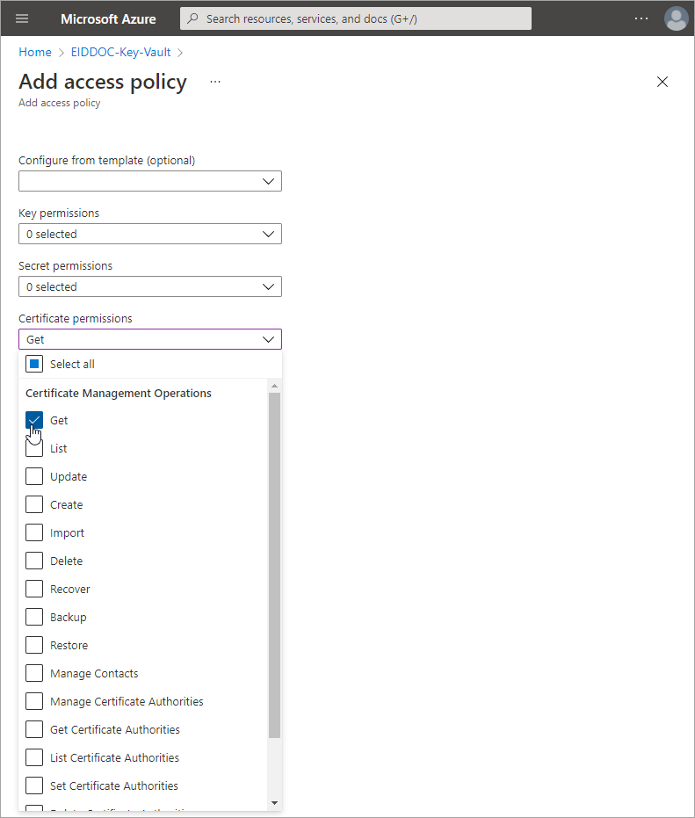The width and height of the screenshot is (695, 818).
Task: Go to Home breadcrumb
Action: coord(35,52)
